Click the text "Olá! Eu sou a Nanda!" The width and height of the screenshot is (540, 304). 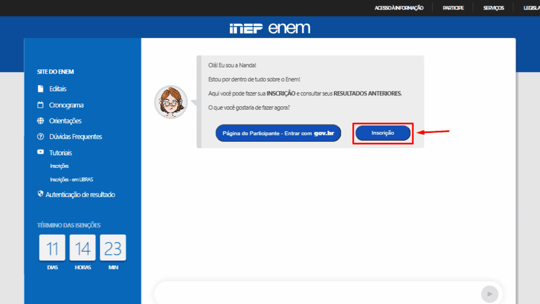click(x=232, y=65)
